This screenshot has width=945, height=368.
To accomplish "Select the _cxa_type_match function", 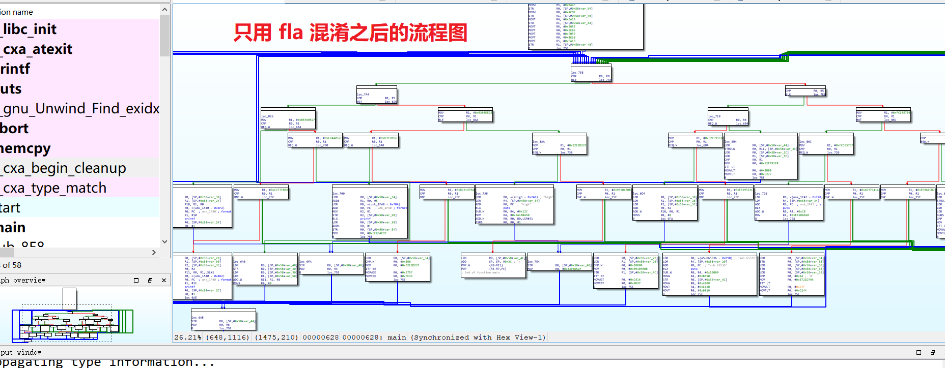I will (x=79, y=188).
